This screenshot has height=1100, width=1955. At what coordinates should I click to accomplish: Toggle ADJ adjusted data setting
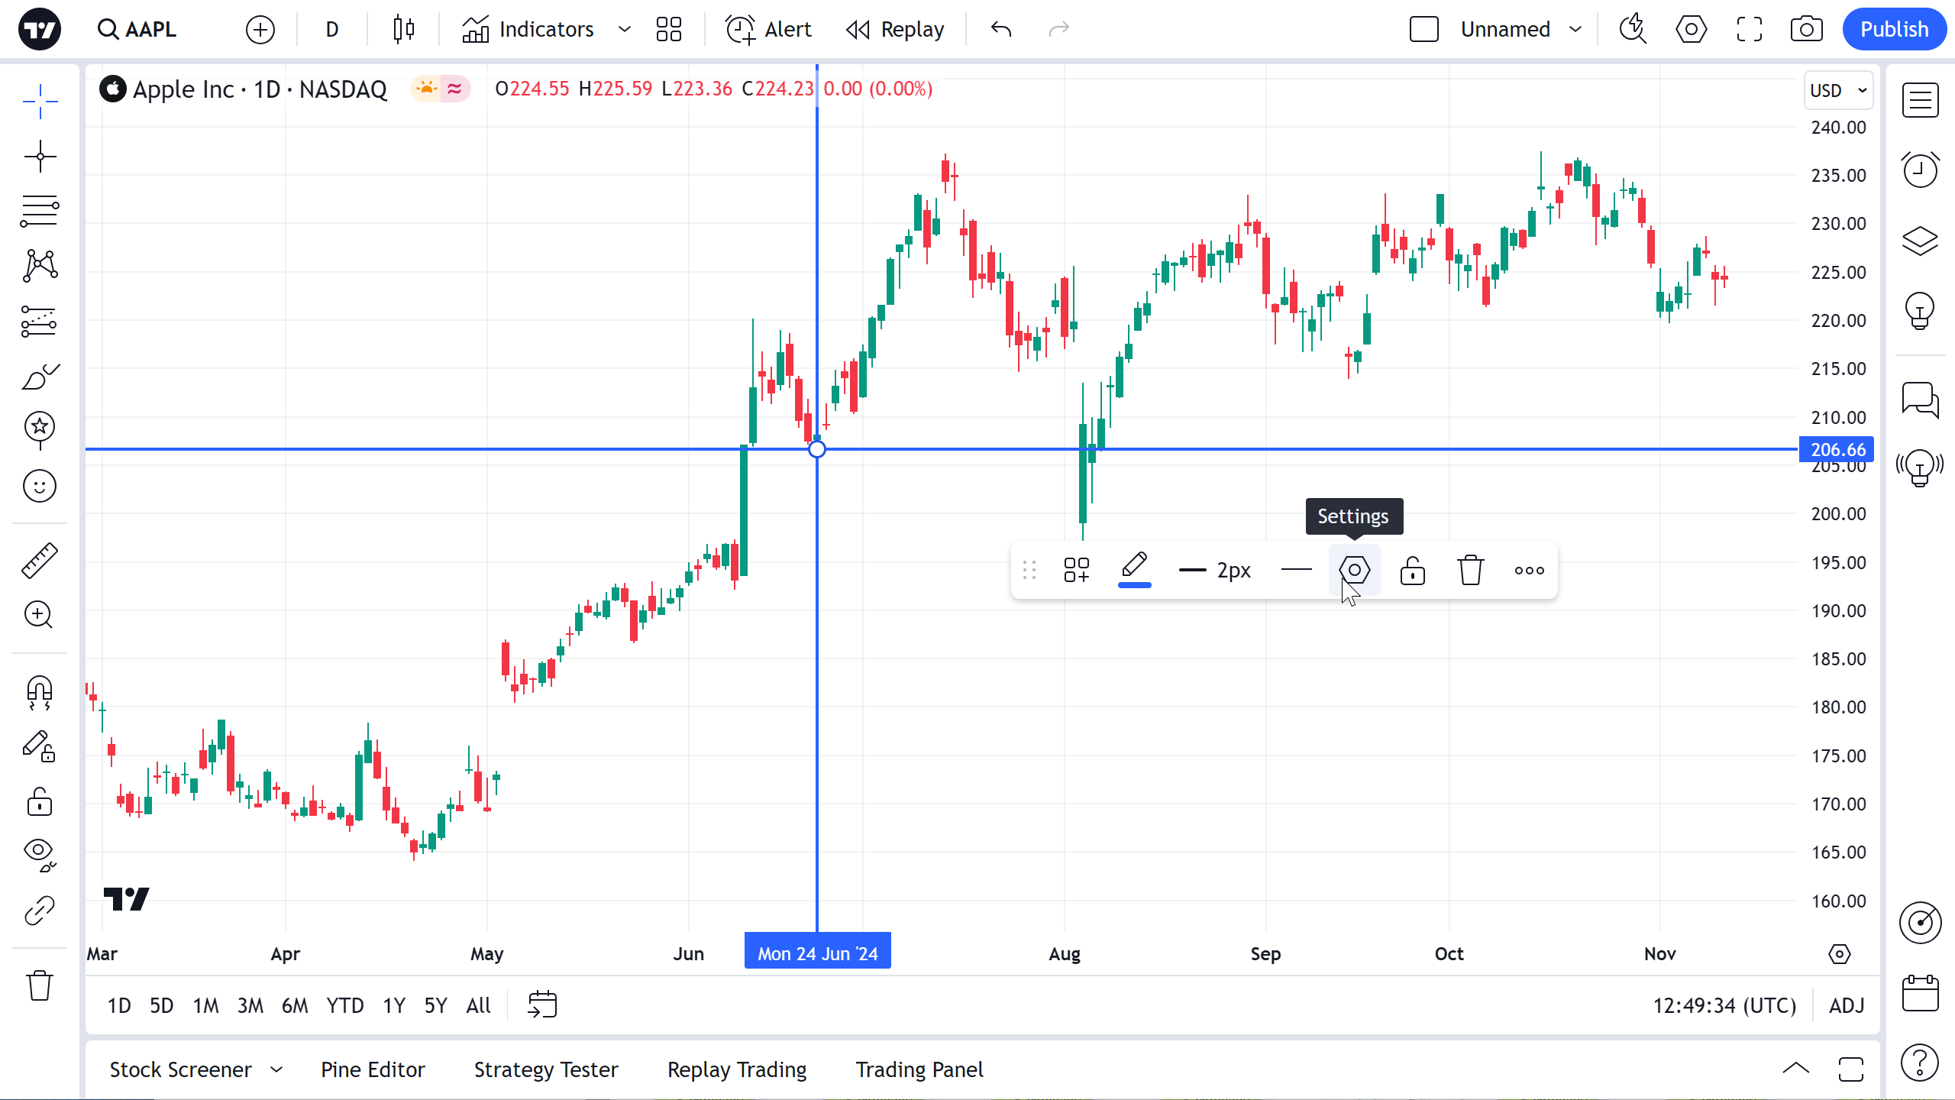1847,1005
